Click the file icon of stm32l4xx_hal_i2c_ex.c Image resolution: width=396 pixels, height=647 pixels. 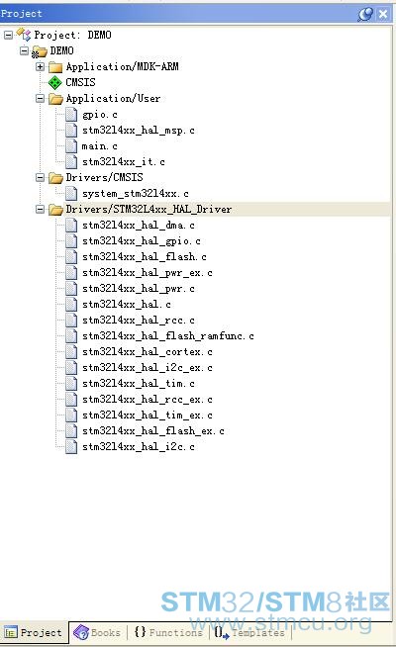point(71,368)
